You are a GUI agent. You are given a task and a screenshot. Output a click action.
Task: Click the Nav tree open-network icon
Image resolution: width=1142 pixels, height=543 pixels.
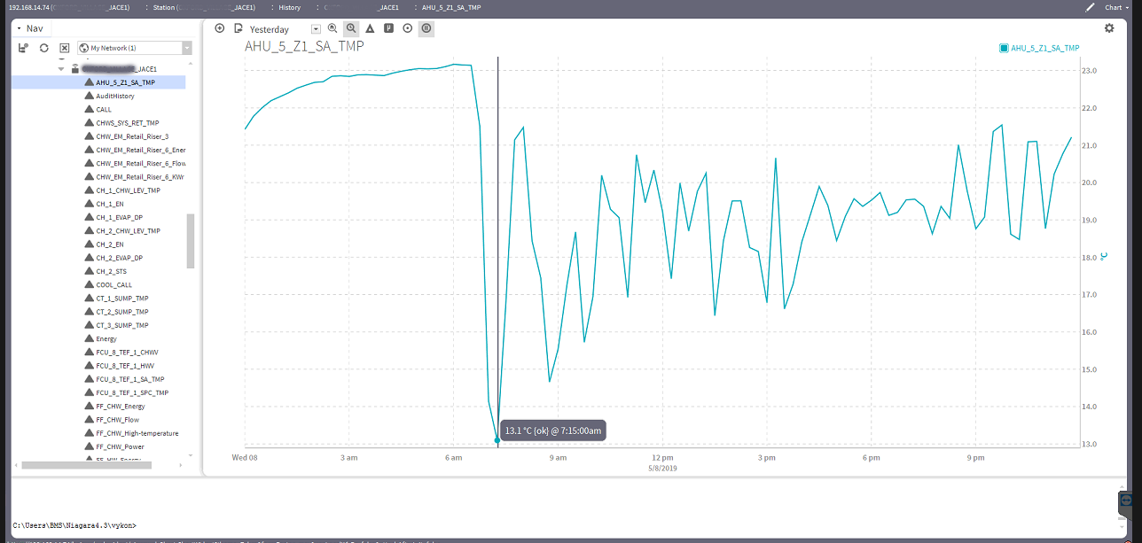(x=24, y=48)
